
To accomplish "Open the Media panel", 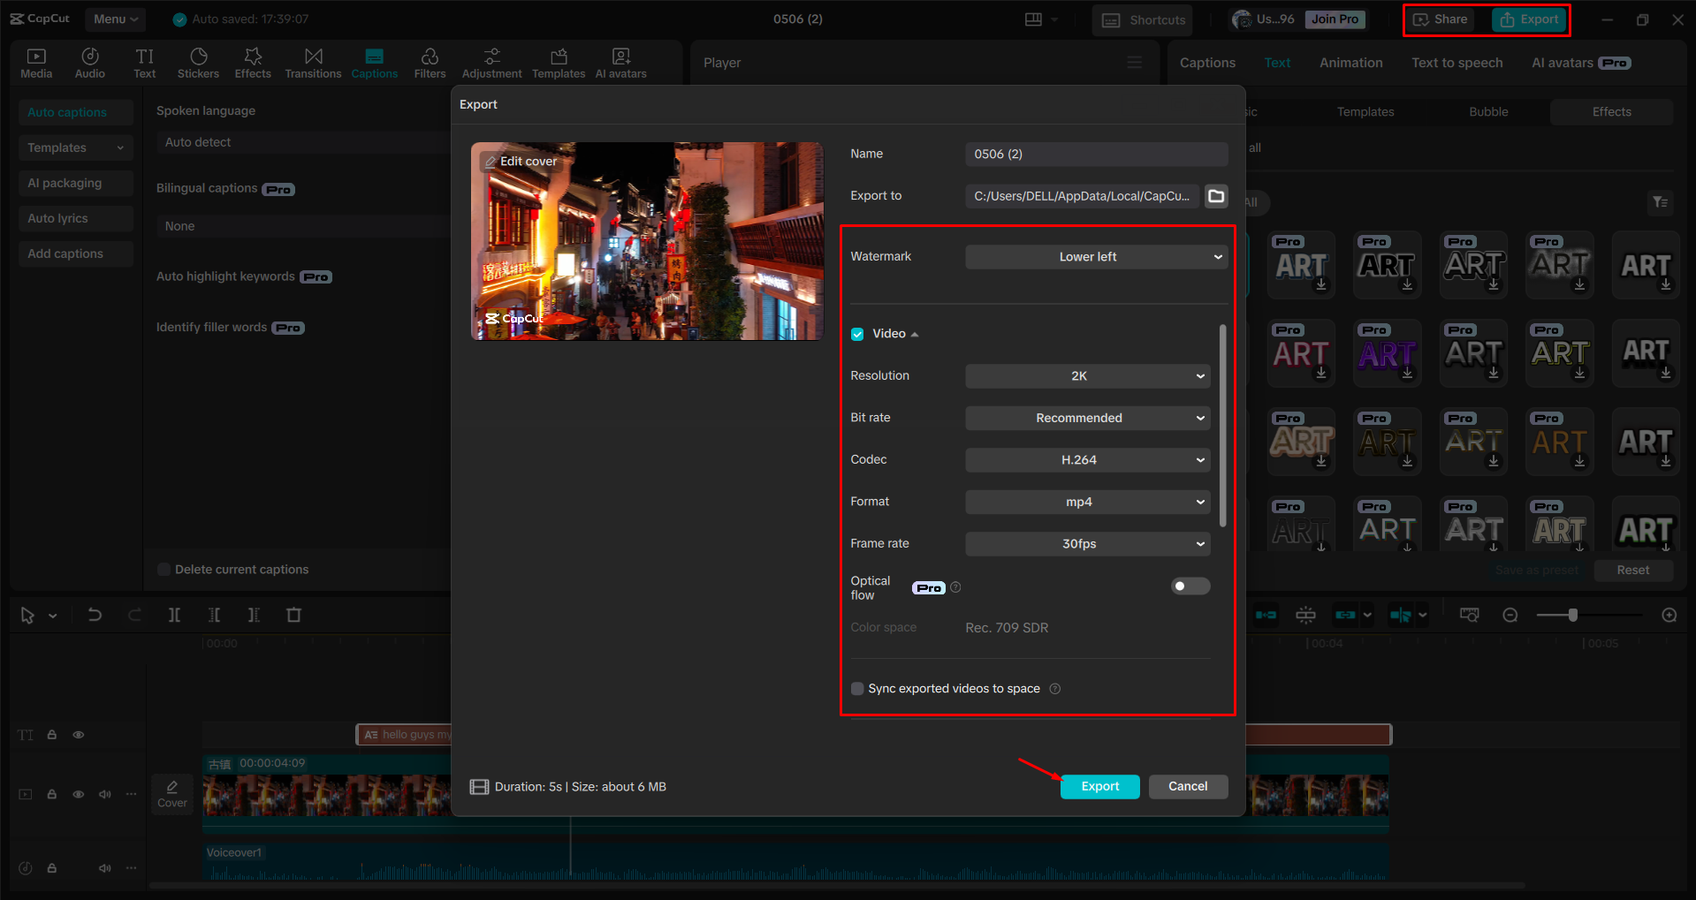I will pyautogui.click(x=36, y=63).
